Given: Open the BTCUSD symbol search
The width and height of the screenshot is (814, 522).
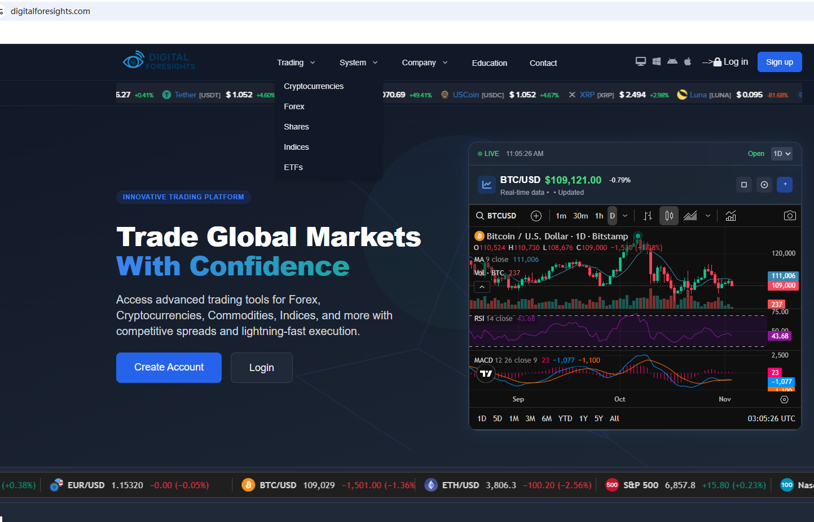Looking at the screenshot, I should pyautogui.click(x=496, y=216).
